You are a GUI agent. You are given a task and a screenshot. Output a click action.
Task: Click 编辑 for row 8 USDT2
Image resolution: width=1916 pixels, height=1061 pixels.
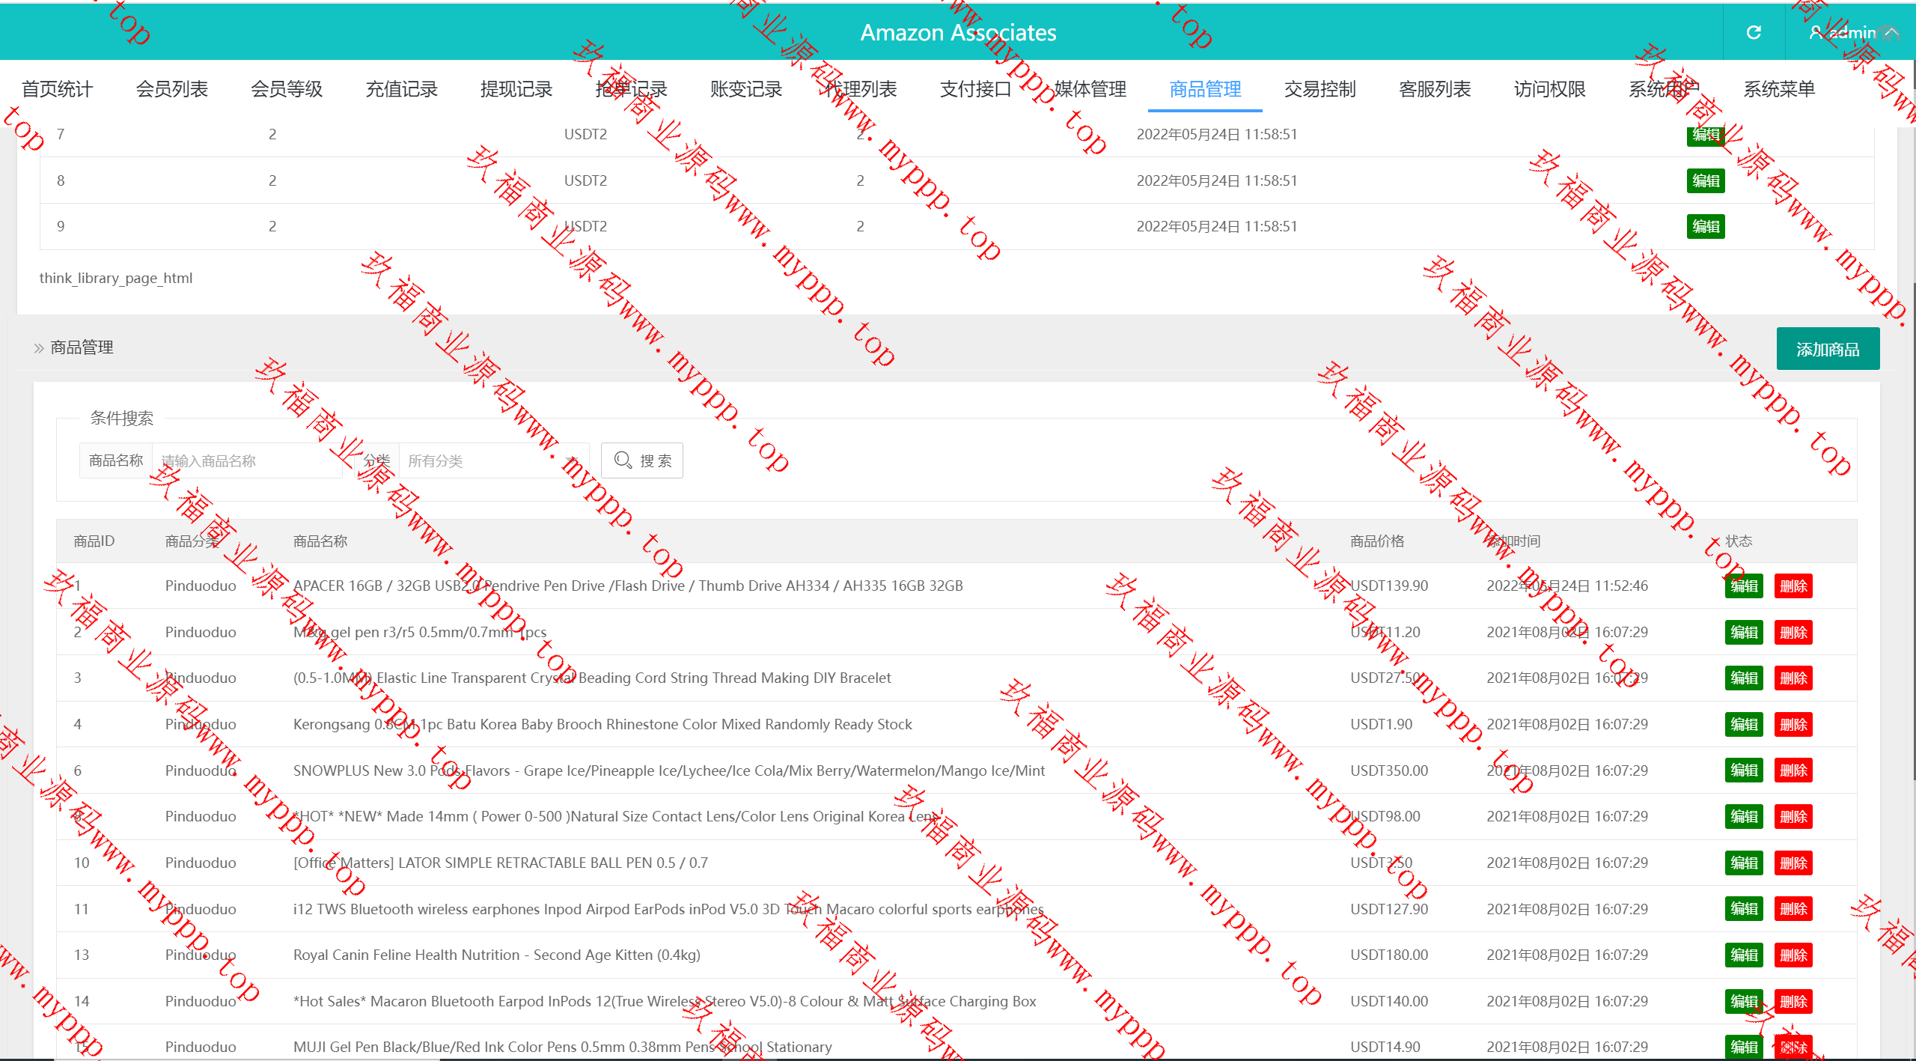1705,180
